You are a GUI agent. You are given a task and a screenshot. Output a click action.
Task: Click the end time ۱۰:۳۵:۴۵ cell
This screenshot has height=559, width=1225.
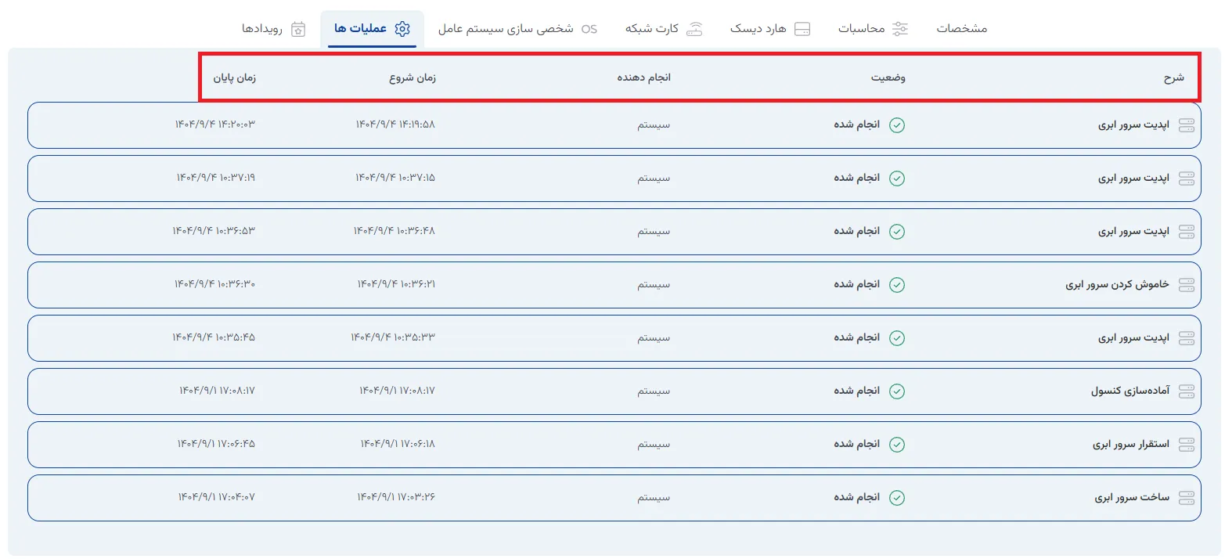214,338
